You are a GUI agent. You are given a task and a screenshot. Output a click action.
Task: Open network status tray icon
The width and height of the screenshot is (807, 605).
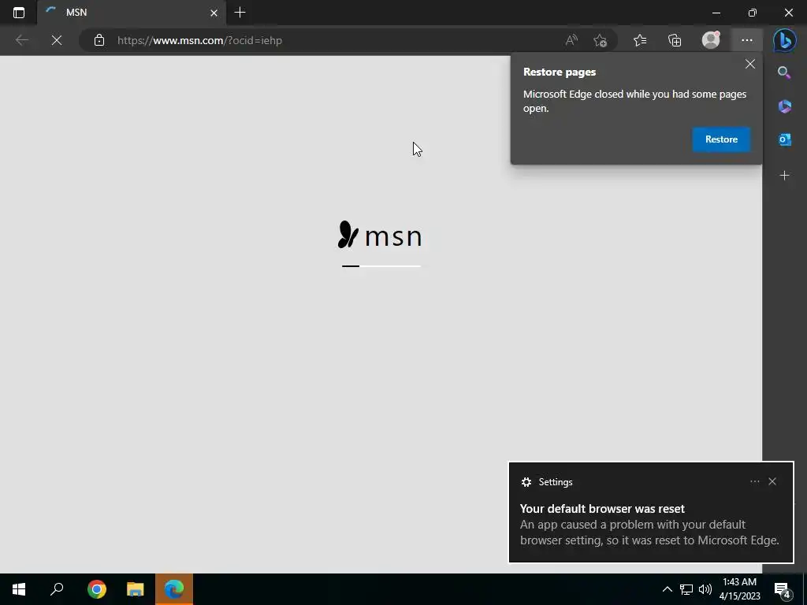[x=686, y=589]
